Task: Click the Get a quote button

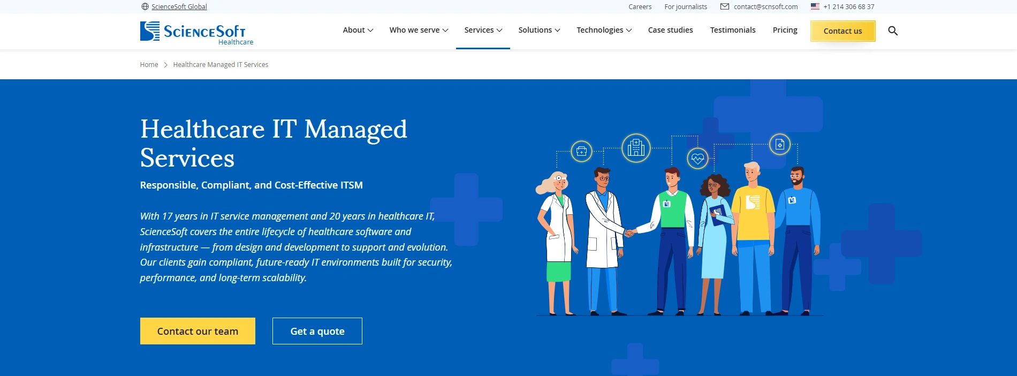Action: [317, 331]
